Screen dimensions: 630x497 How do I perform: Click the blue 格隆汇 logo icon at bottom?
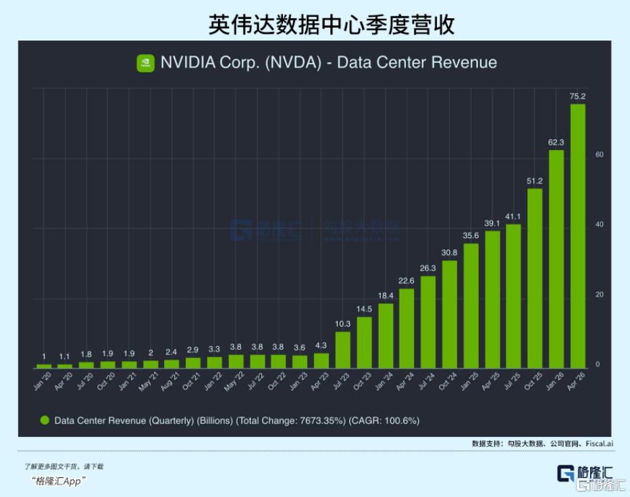pos(566,473)
